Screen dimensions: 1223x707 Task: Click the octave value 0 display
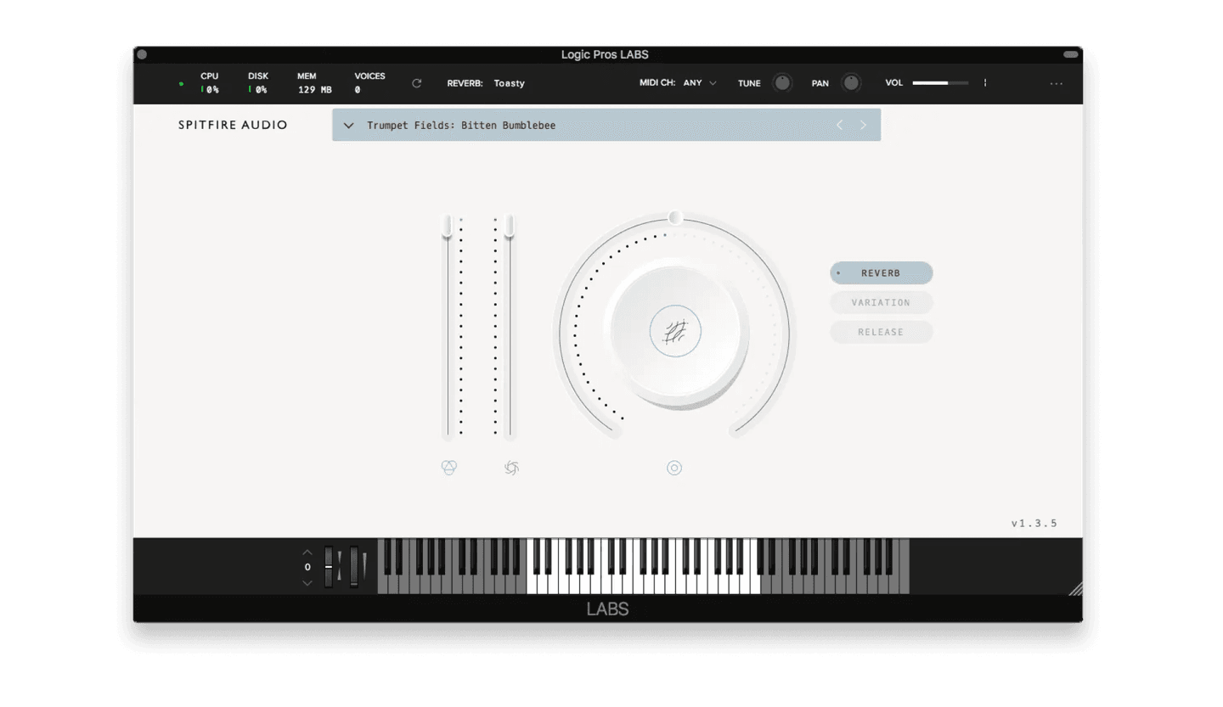pyautogui.click(x=307, y=567)
